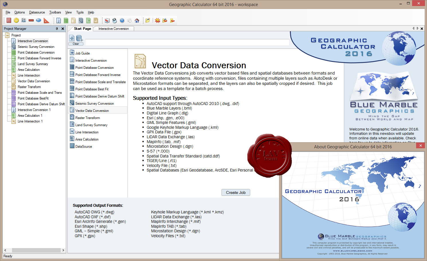Screen dimensions: 427x261
Task: Click the Create Job button
Action: point(236,192)
